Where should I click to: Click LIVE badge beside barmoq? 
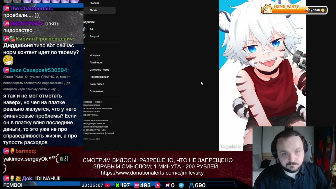pos(6,151)
